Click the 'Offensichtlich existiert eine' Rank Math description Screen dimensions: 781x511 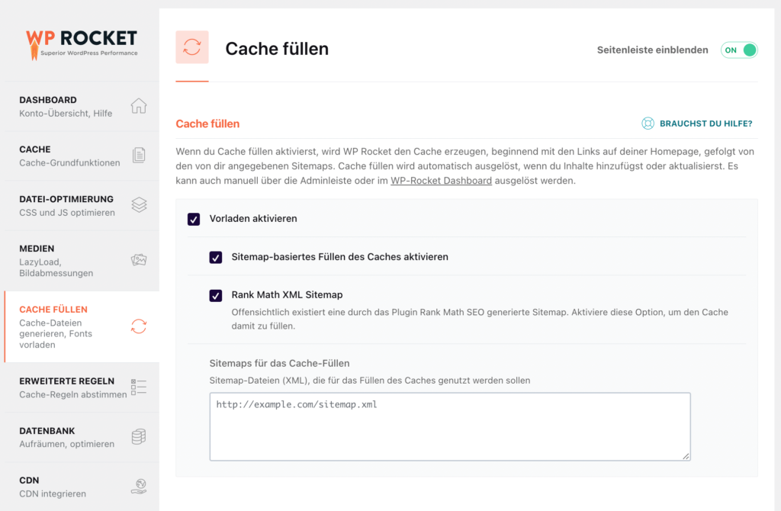[480, 320]
